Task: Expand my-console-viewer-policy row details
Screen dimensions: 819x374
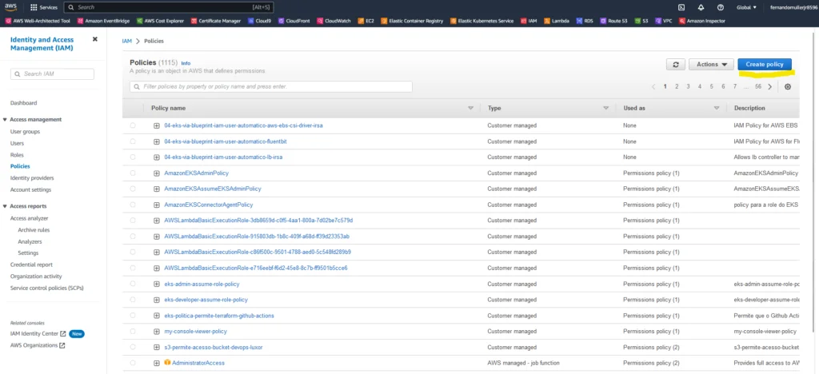Action: tap(156, 331)
